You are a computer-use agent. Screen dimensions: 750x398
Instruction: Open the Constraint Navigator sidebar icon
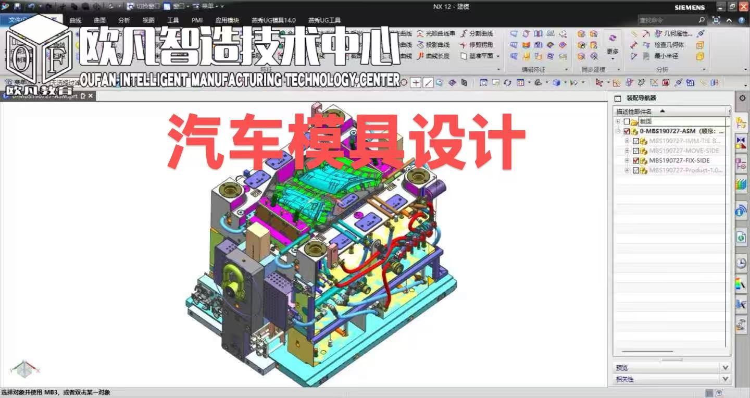tap(741, 143)
